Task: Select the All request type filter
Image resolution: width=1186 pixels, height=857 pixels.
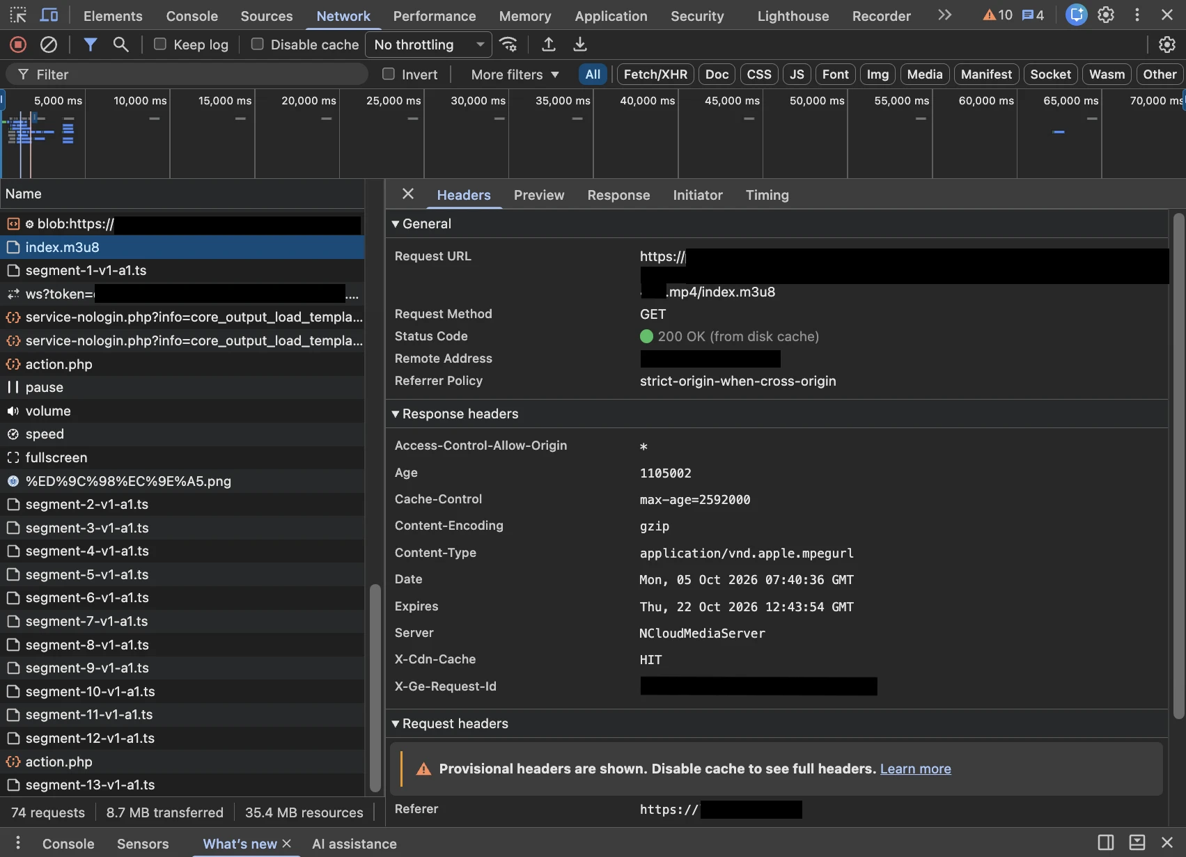Action: point(593,74)
